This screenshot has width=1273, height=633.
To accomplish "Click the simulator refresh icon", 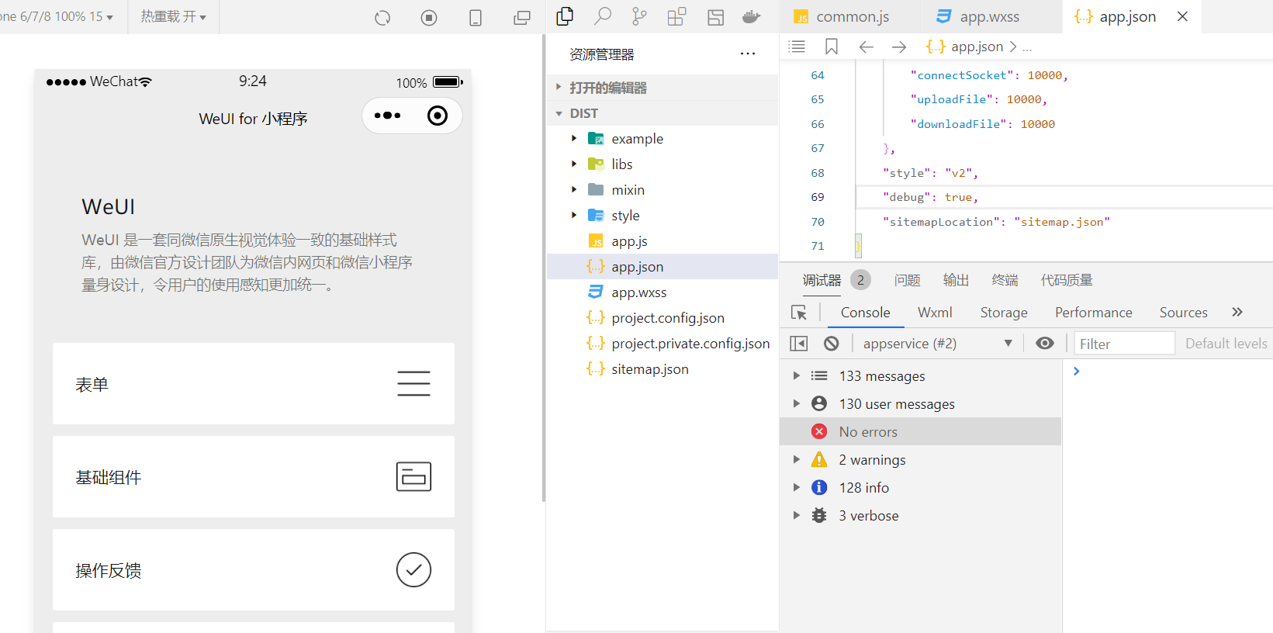I will [x=382, y=18].
